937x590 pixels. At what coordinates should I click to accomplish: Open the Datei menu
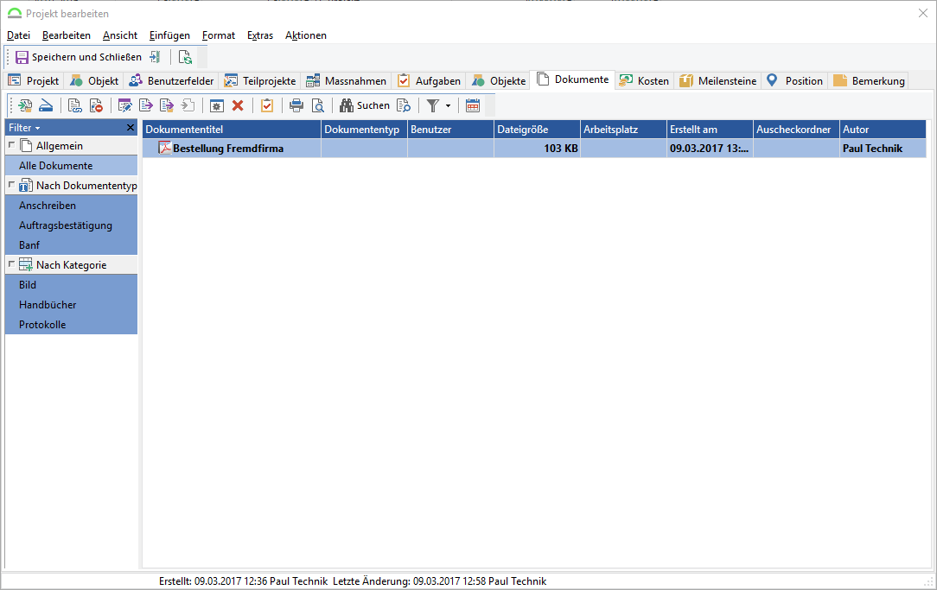pyautogui.click(x=18, y=35)
